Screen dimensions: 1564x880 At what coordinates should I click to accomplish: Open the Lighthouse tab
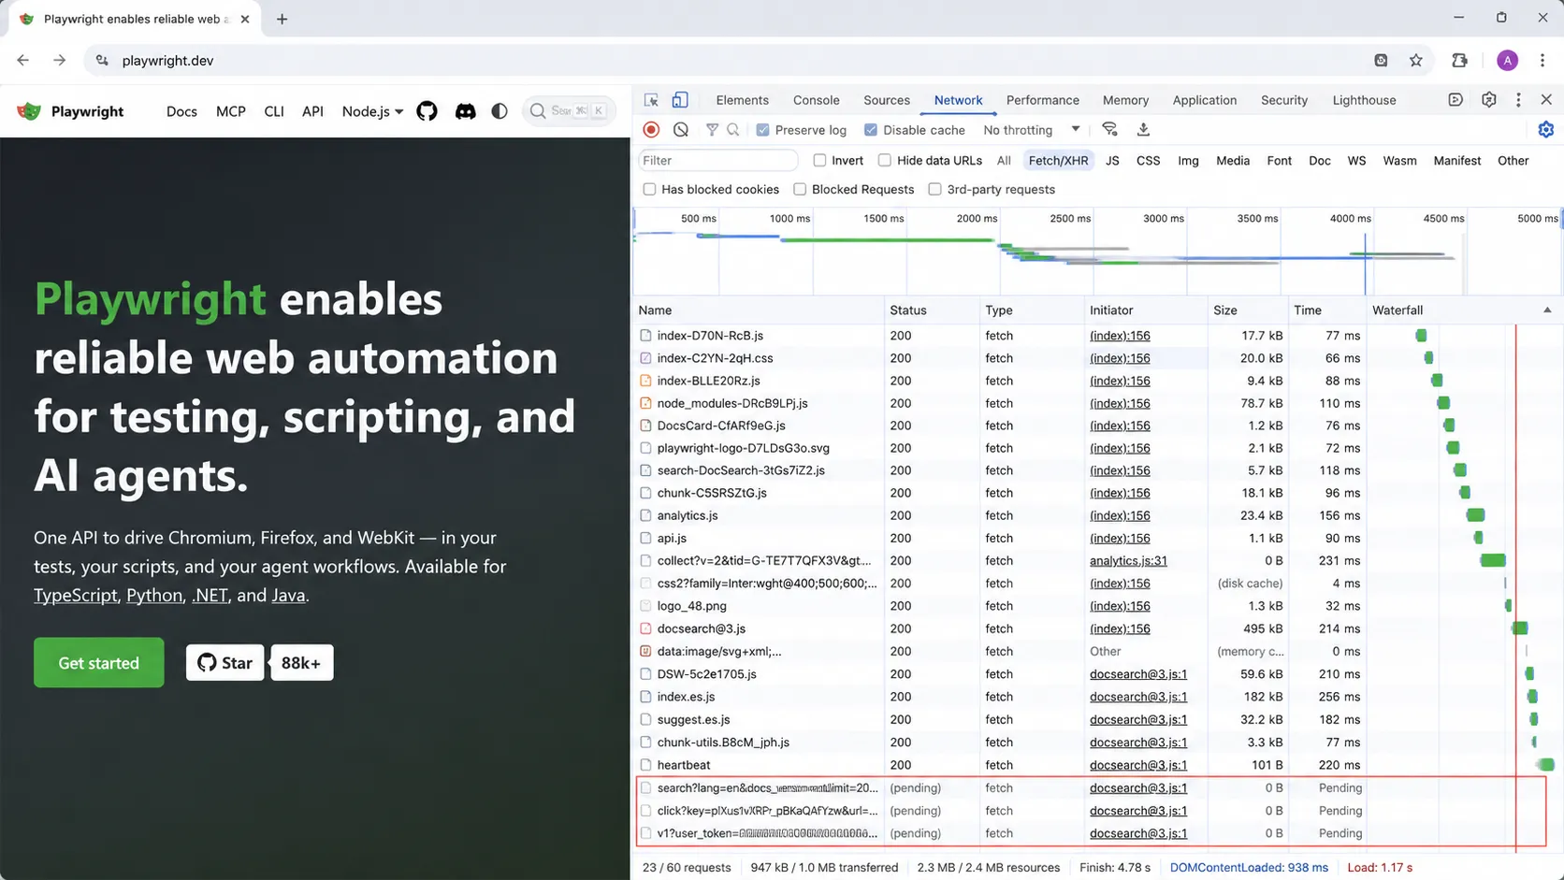(x=1364, y=100)
